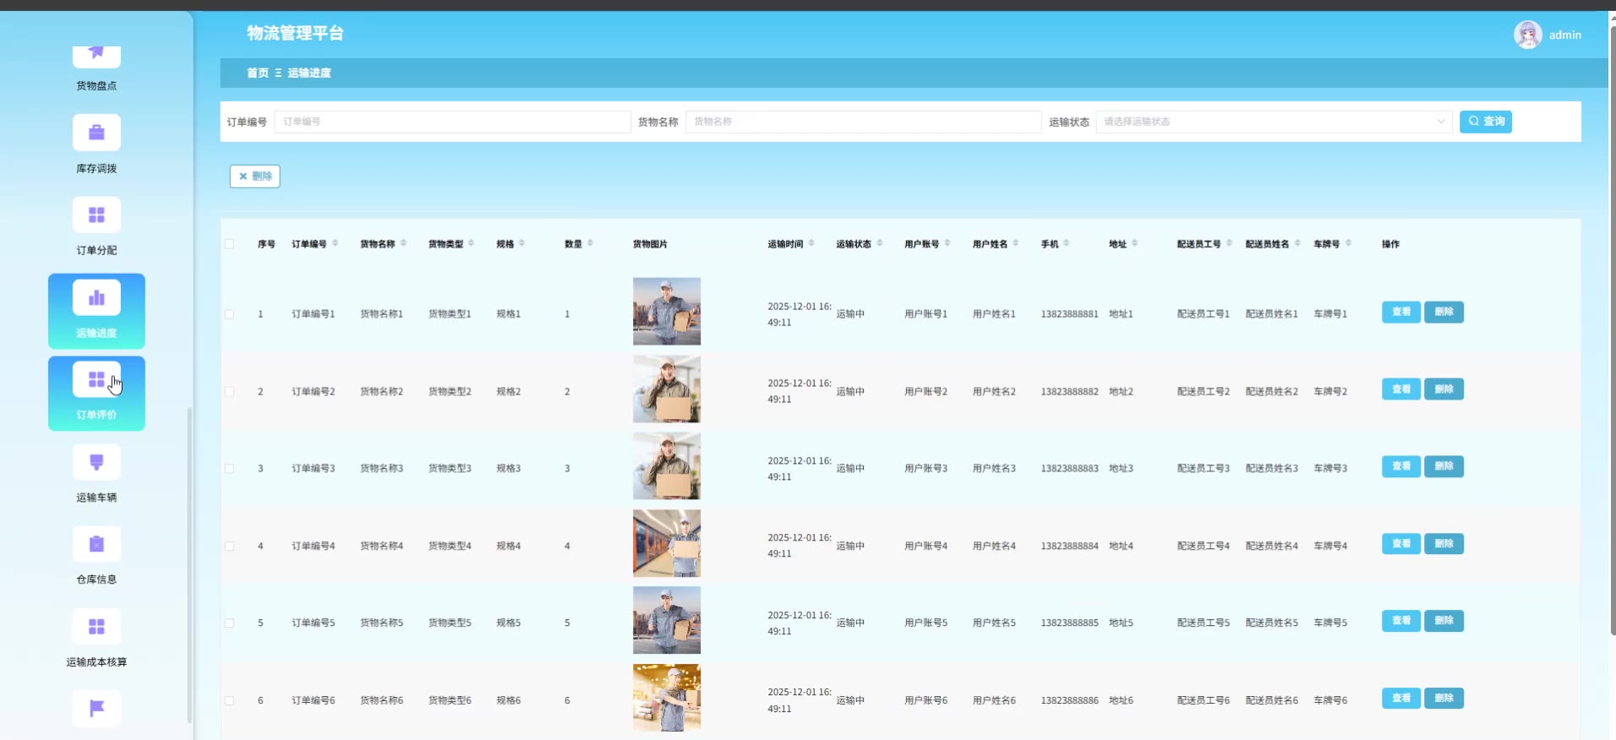Click 查看 button for 订单编号2 row
Screen dimensions: 1616x740
[1400, 389]
